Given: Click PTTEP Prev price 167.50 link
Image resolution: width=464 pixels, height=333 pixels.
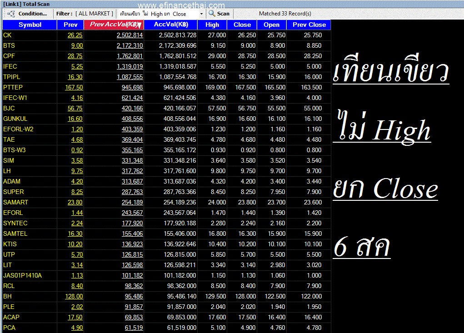Looking at the screenshot, I should tap(74, 88).
